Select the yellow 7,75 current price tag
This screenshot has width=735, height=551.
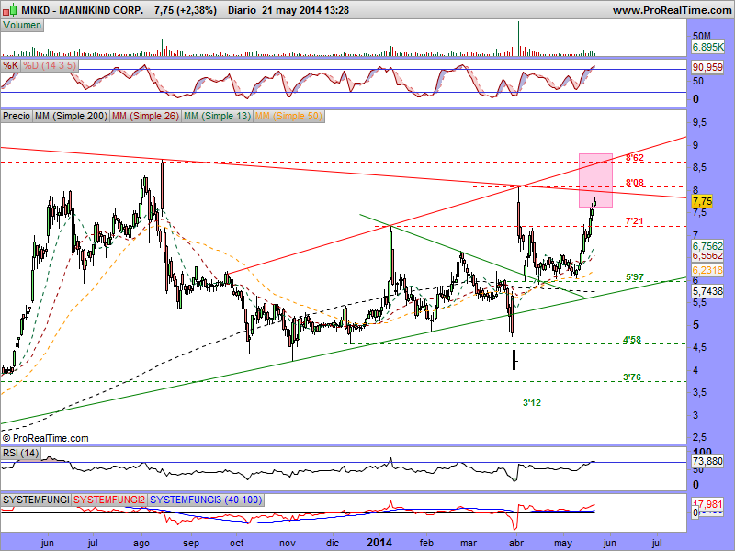[702, 201]
